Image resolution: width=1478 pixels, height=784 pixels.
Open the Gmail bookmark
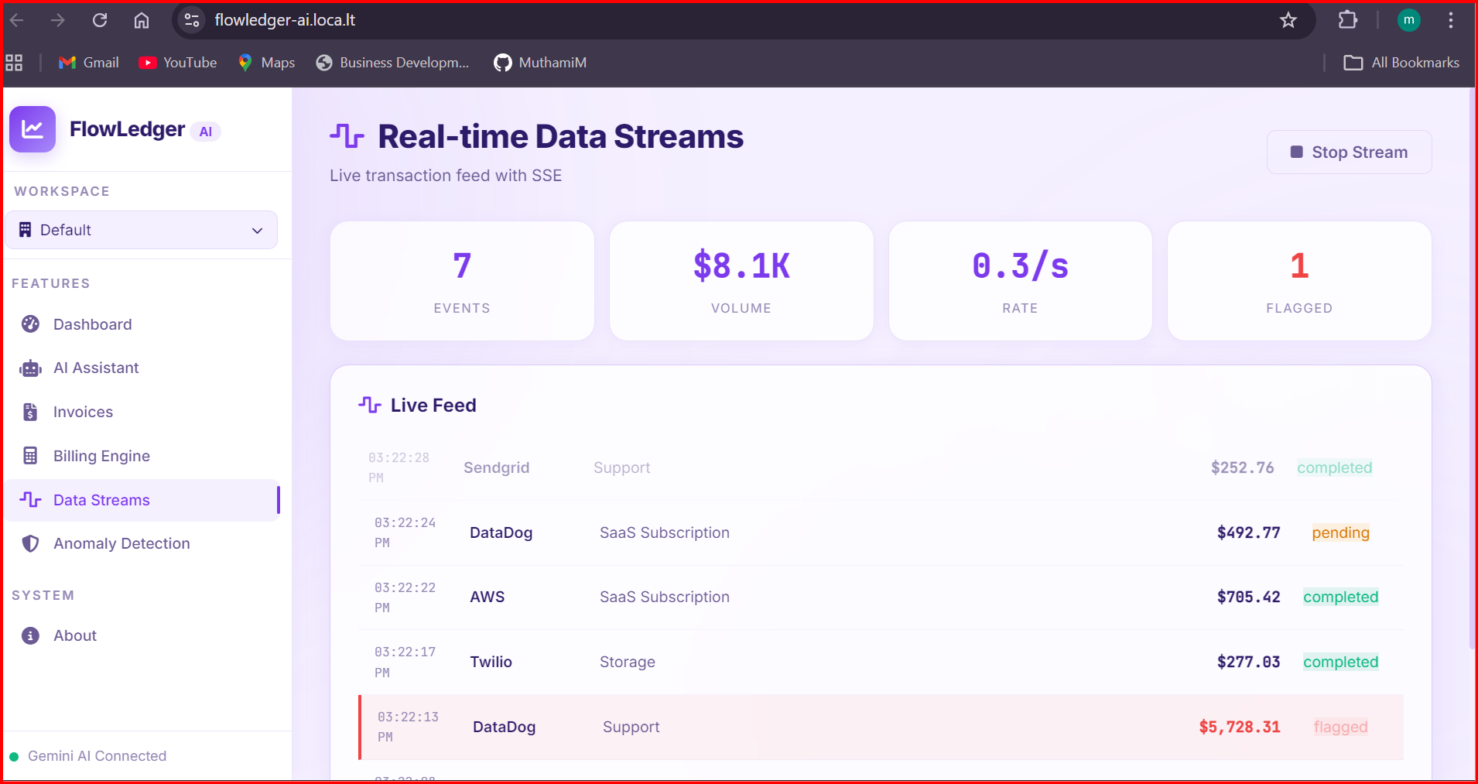coord(89,63)
